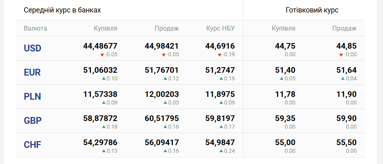The image size is (383, 164).
Task: Click the PLN NBU rate 11,8975
Action: pos(220,94)
